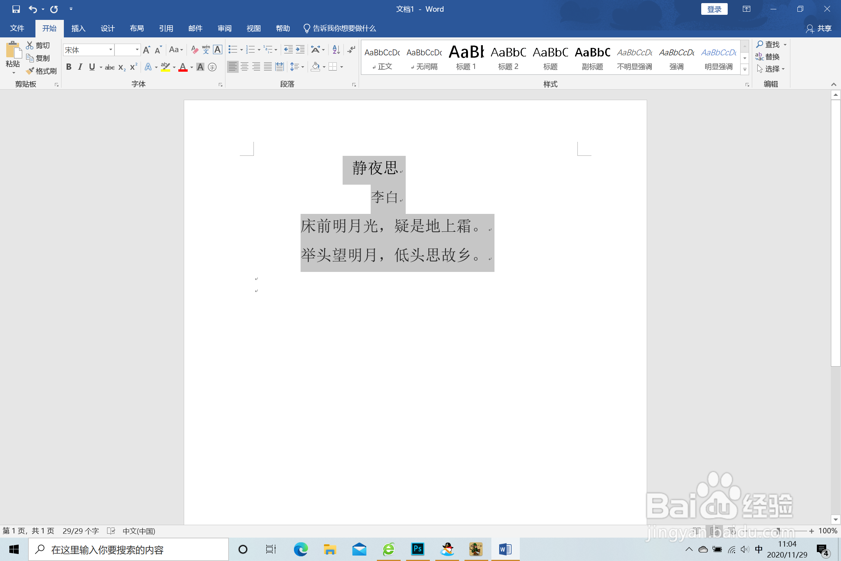Undo the last action

[33, 9]
